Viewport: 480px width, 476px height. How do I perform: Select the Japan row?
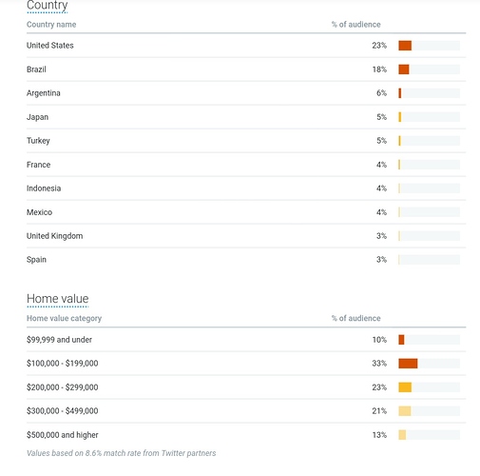tap(246, 117)
